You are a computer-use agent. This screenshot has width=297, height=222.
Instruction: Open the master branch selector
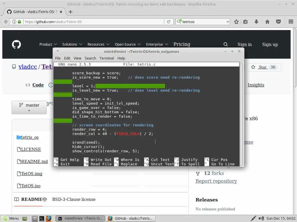click(x=29, y=108)
